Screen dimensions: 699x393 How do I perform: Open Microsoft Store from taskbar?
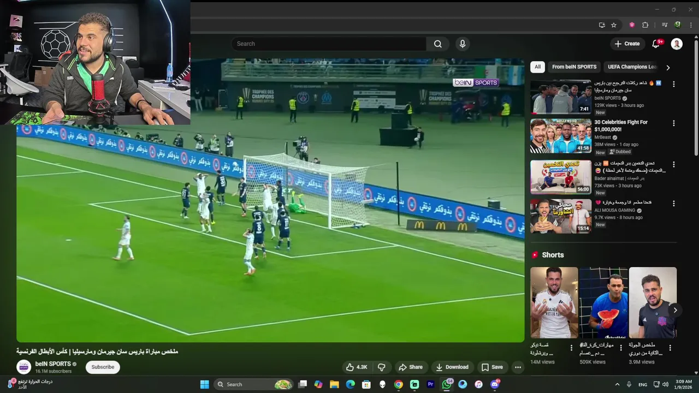[366, 384]
